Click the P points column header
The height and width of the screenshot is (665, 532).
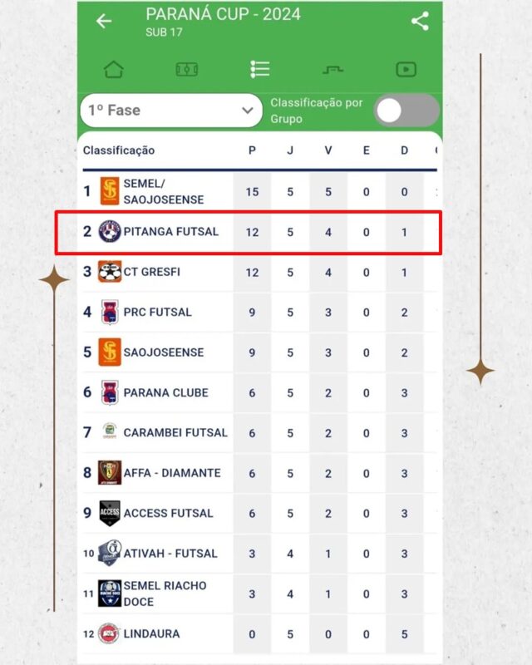(x=252, y=150)
